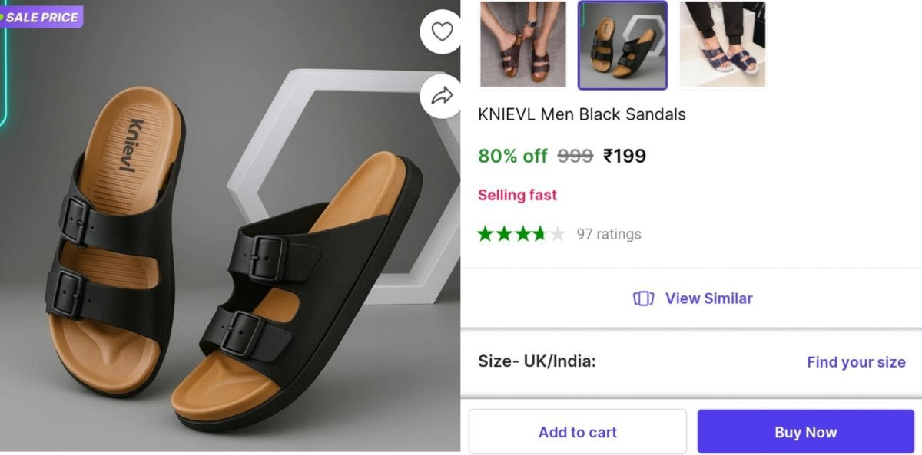Click the share arrow icon
922x455 pixels.
(442, 96)
